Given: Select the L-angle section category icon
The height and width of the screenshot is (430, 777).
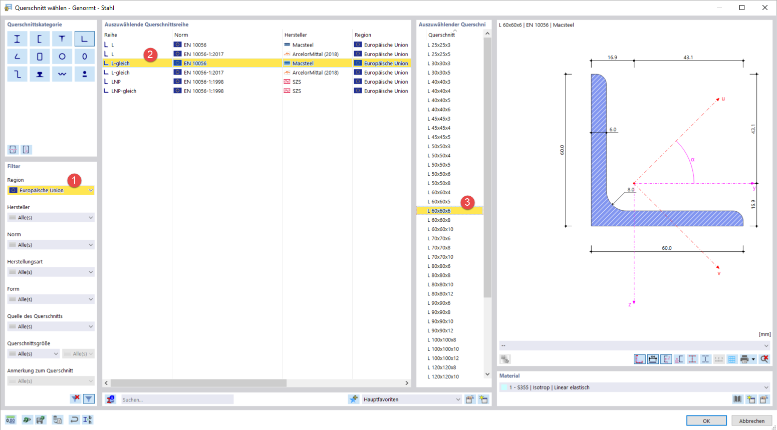Looking at the screenshot, I should [85, 39].
